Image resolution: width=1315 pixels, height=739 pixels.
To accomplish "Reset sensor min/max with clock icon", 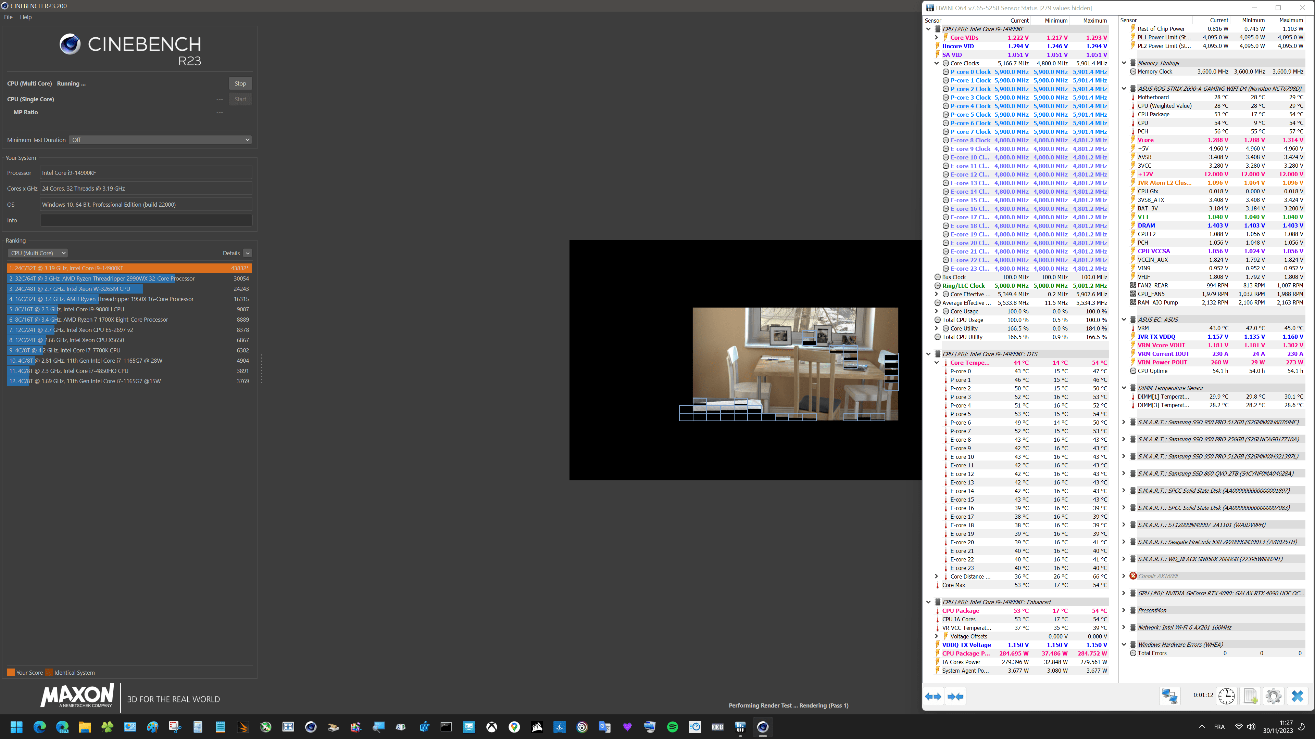I will [1226, 696].
